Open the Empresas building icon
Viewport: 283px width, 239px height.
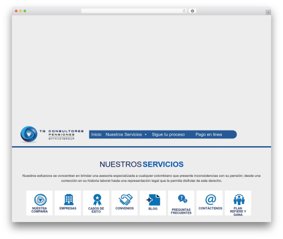(x=68, y=199)
